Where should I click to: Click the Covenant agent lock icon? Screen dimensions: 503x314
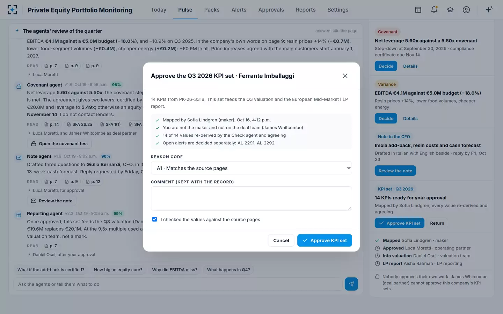pos(19,86)
